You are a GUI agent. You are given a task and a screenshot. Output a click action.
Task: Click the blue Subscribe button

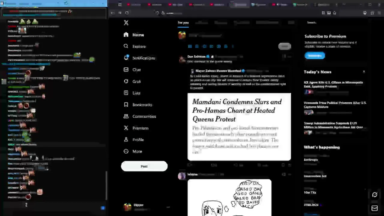pos(315,55)
